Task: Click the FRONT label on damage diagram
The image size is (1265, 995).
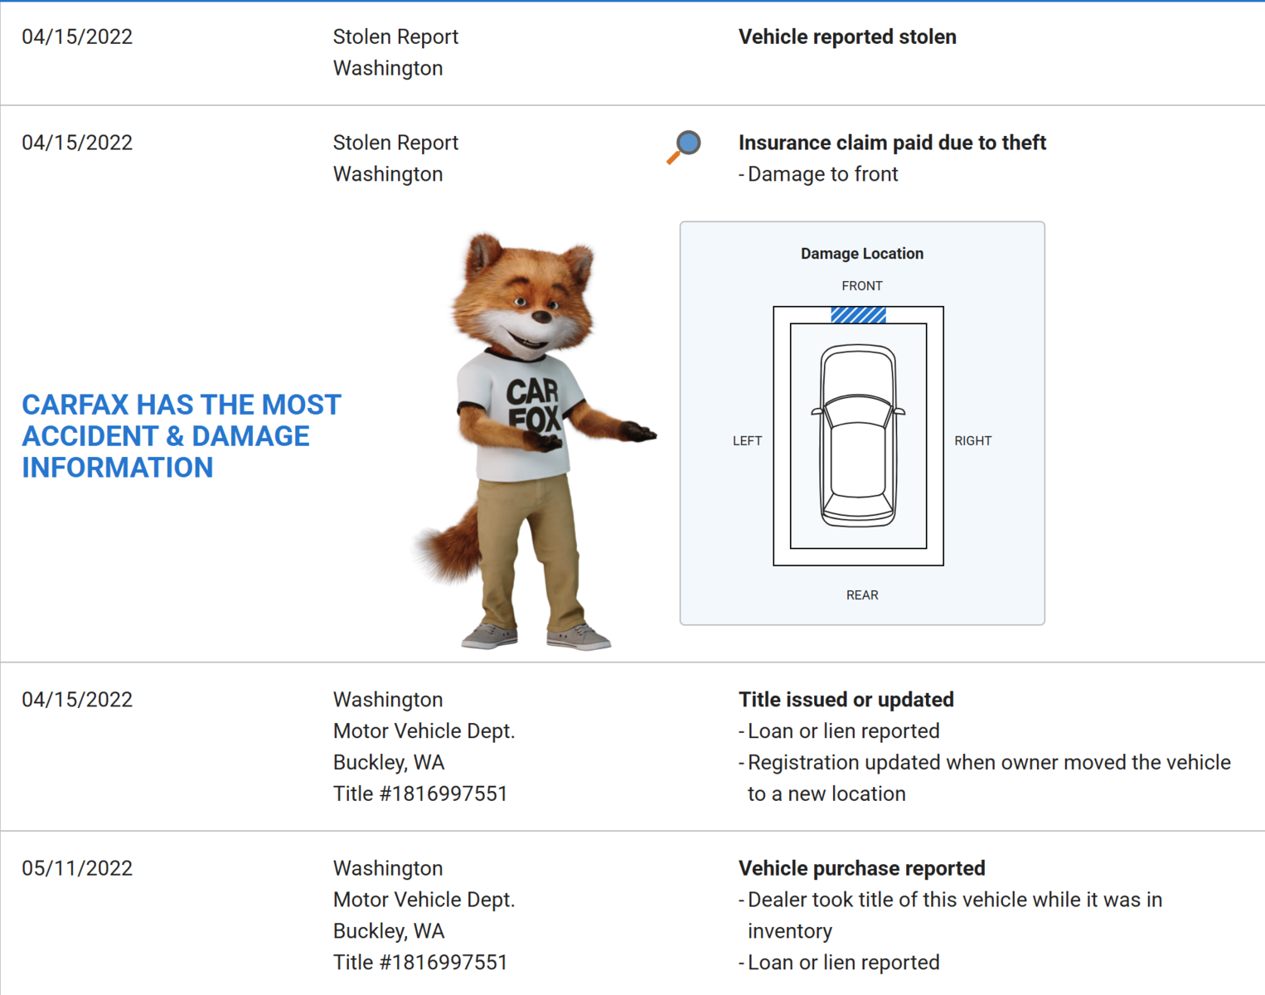Action: coord(861,286)
